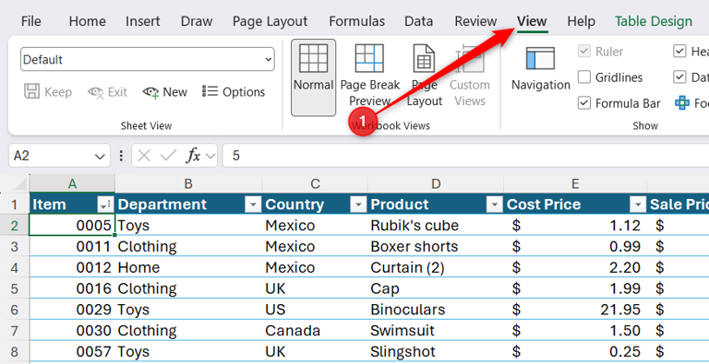Switch to the Review tab
709x364 pixels.
(x=475, y=21)
